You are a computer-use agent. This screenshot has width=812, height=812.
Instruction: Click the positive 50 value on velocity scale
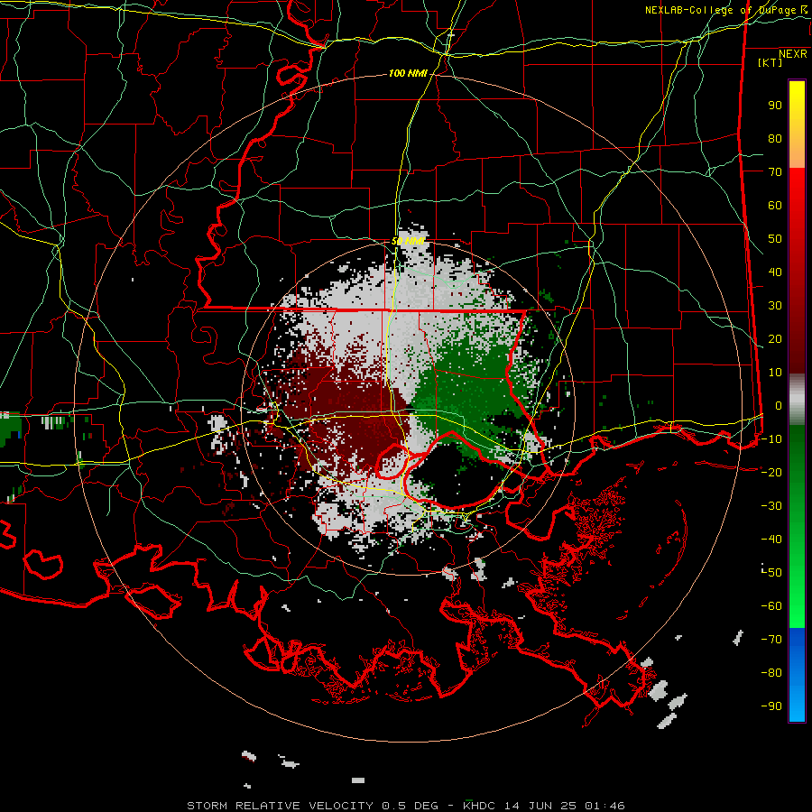[775, 239]
